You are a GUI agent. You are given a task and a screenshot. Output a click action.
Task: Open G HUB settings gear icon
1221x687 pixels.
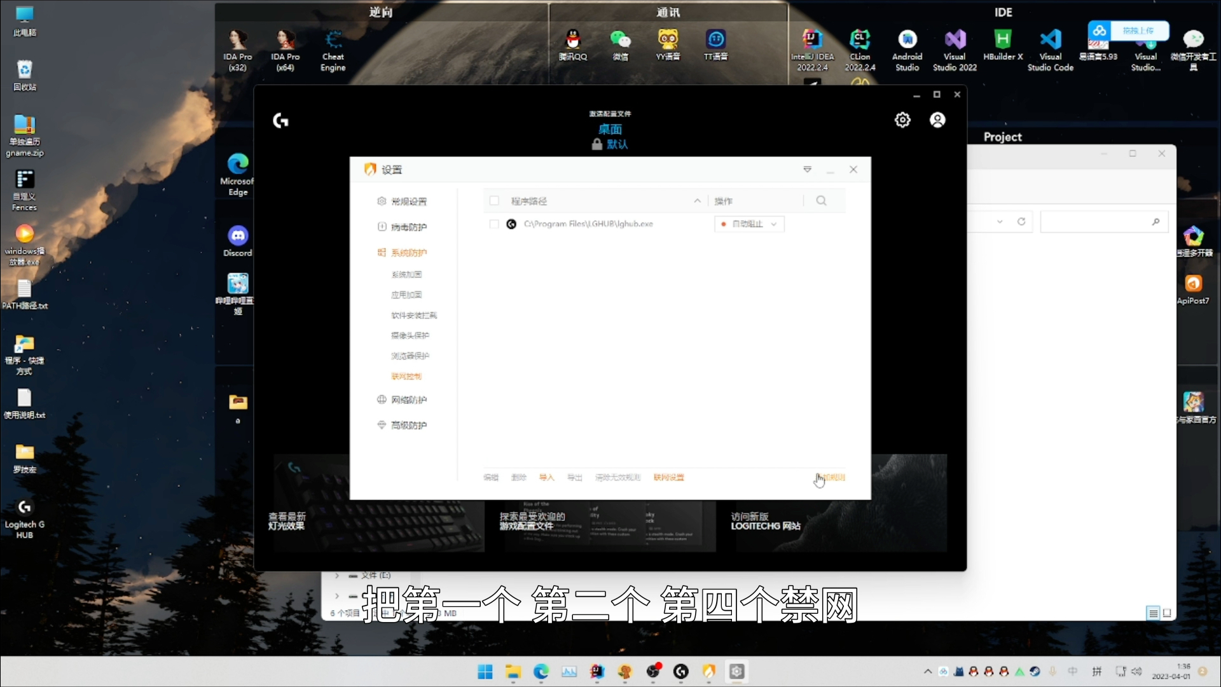pyautogui.click(x=902, y=120)
